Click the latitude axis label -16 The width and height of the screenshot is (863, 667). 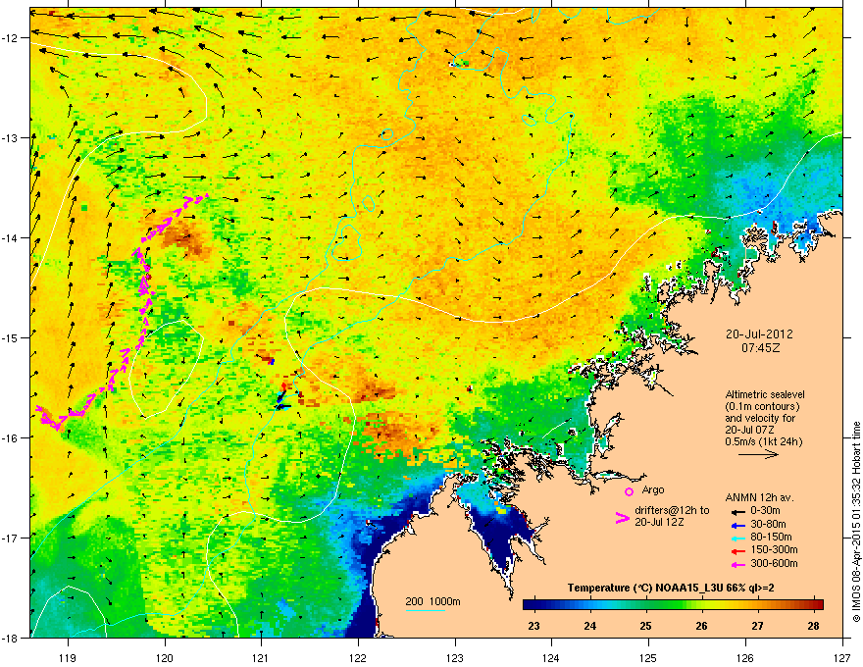[10, 437]
